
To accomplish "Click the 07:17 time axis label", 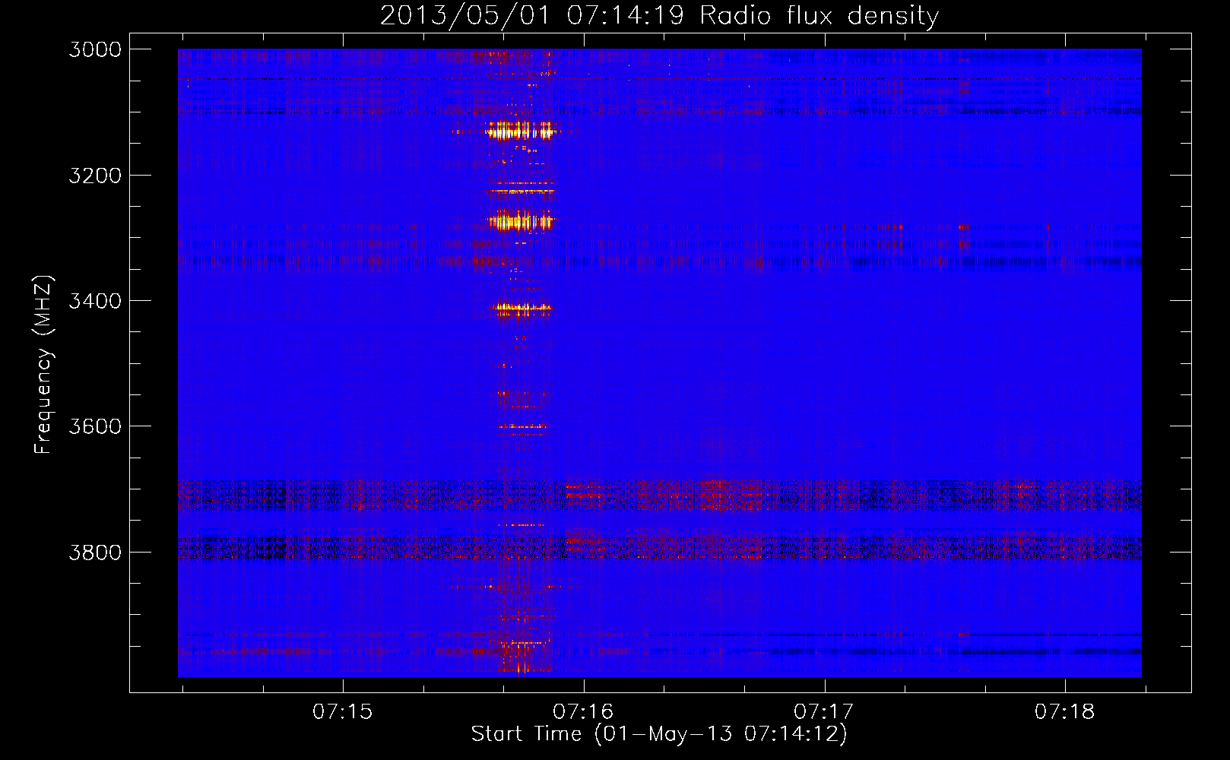I will tap(824, 711).
